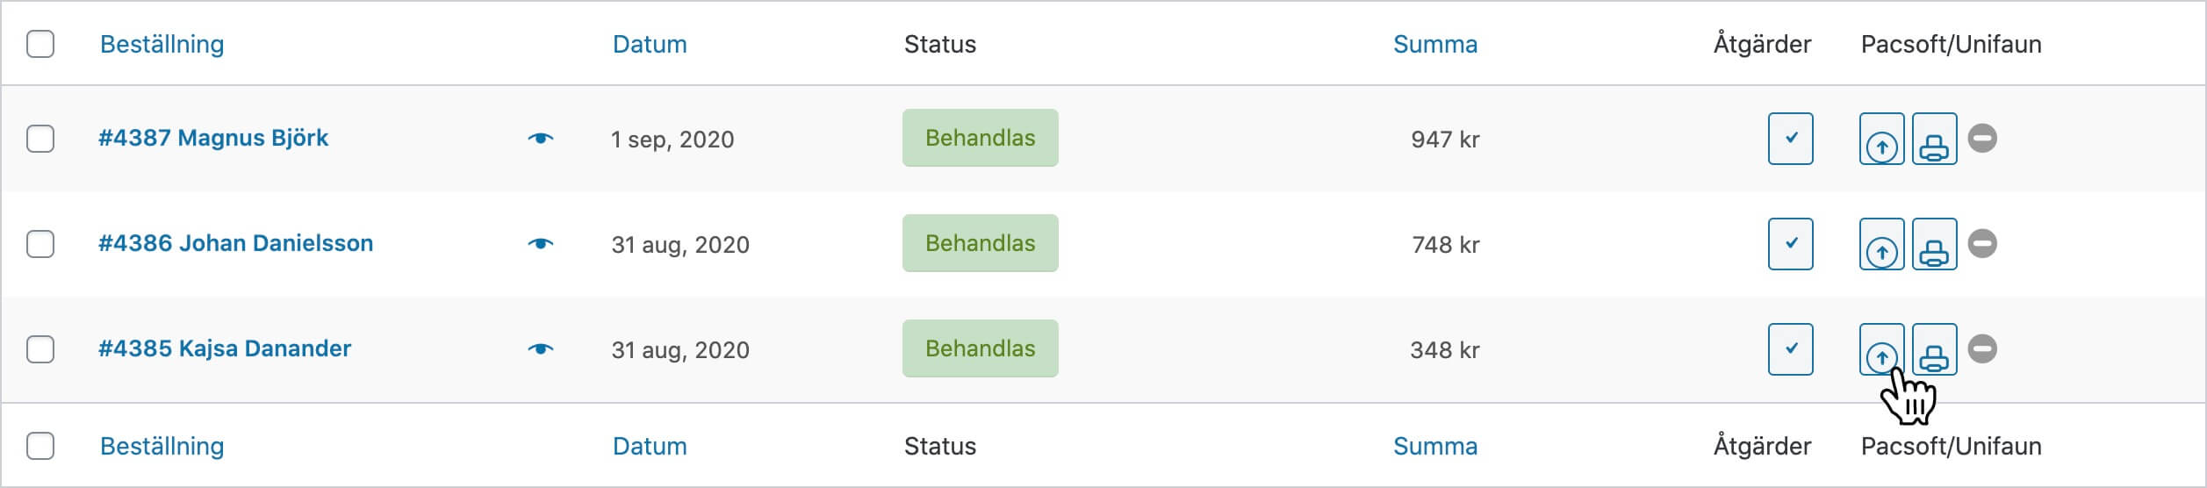Check the box for order #4385
The image size is (2207, 488).
(40, 349)
